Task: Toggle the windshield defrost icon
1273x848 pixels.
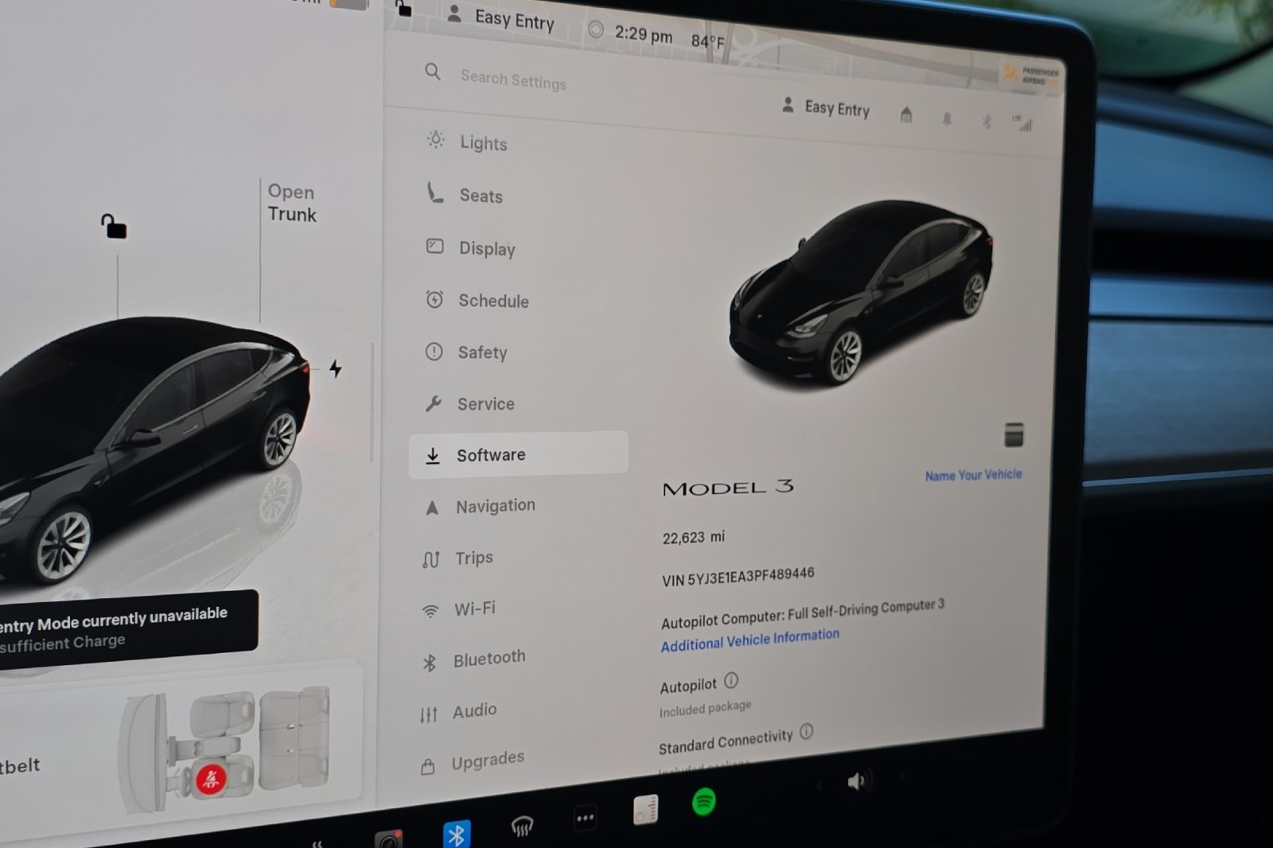Action: [522, 827]
